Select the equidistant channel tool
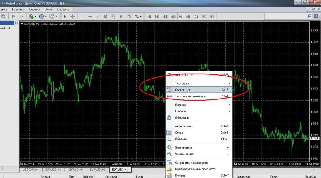The height and width of the screenshot is (178, 321). coord(105,16)
